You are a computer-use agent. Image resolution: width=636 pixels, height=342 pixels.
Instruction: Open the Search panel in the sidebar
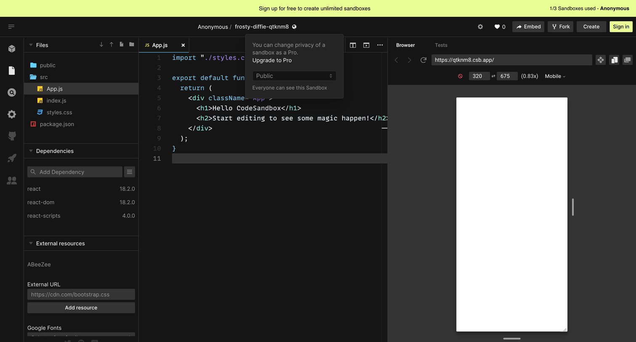coord(12,92)
